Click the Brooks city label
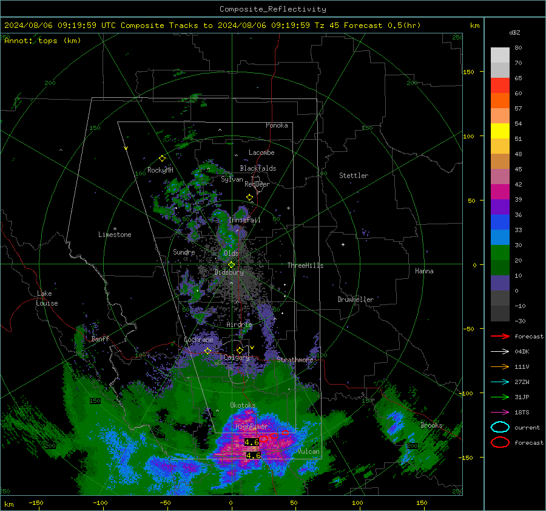546x511 pixels. (431, 425)
